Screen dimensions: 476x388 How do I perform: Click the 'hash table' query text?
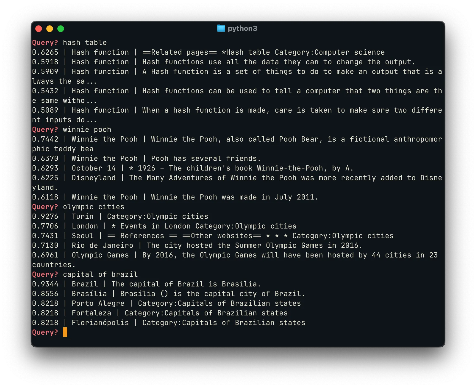pos(85,42)
